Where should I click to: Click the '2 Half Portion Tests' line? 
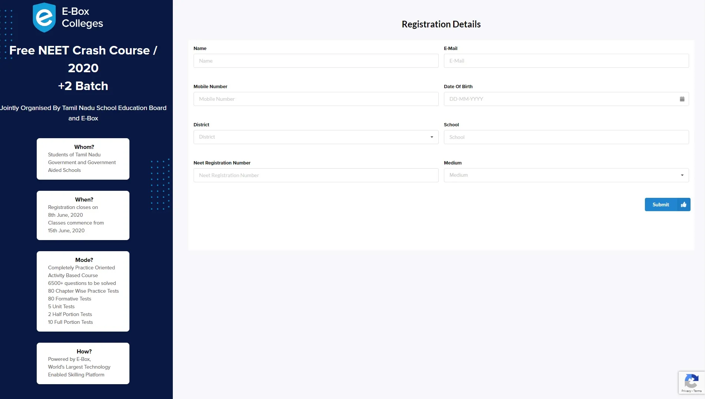[x=70, y=314]
